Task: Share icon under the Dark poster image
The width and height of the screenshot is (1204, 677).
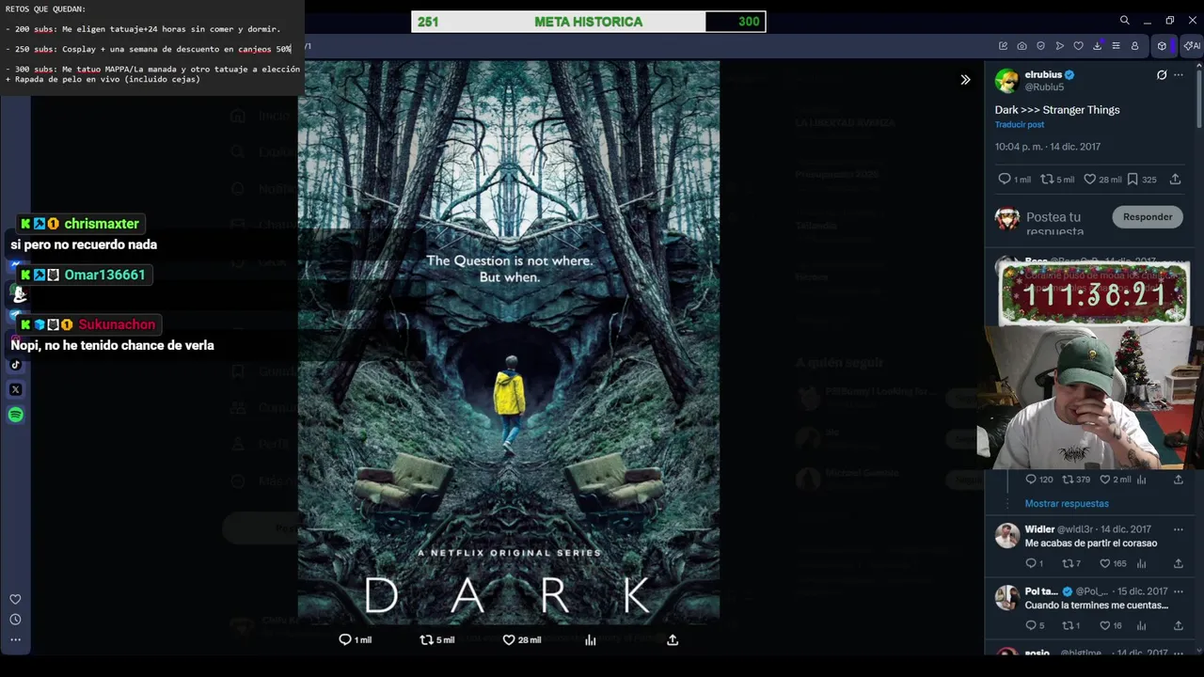Action: (x=673, y=639)
